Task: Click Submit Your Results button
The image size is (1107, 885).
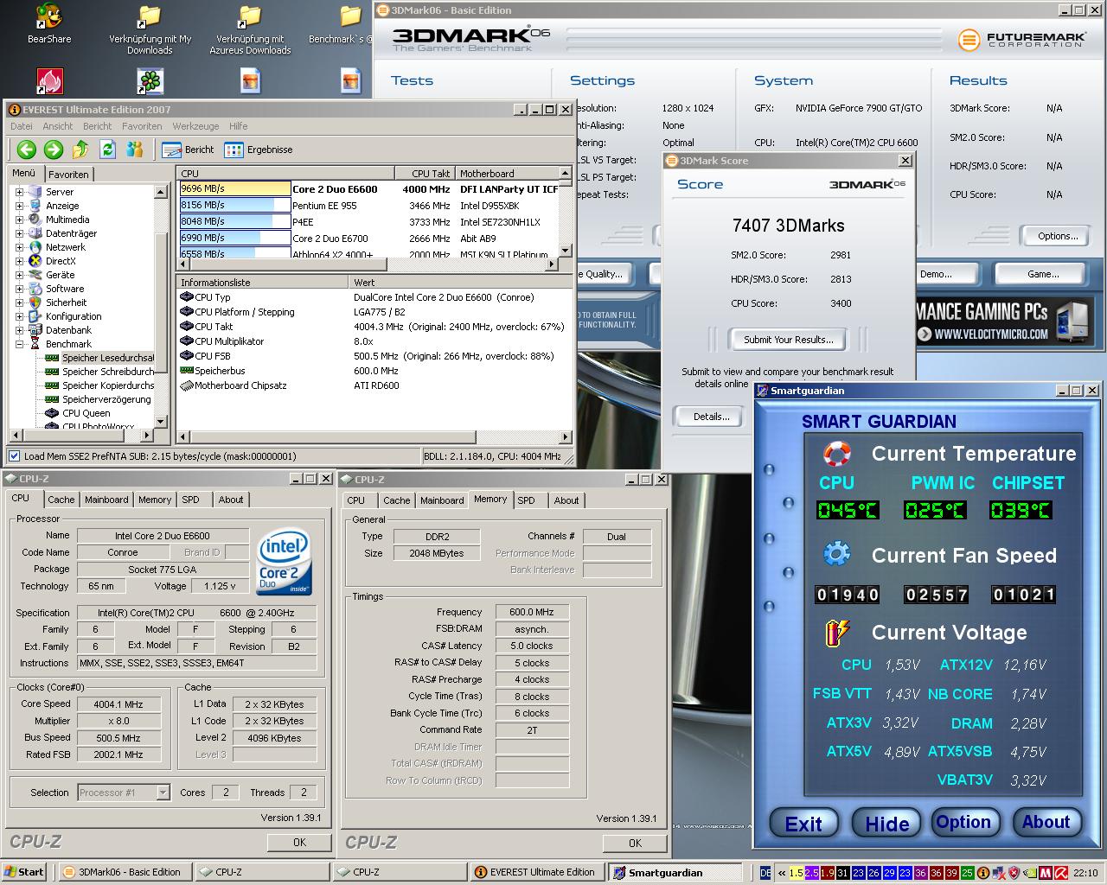Action: pos(788,340)
